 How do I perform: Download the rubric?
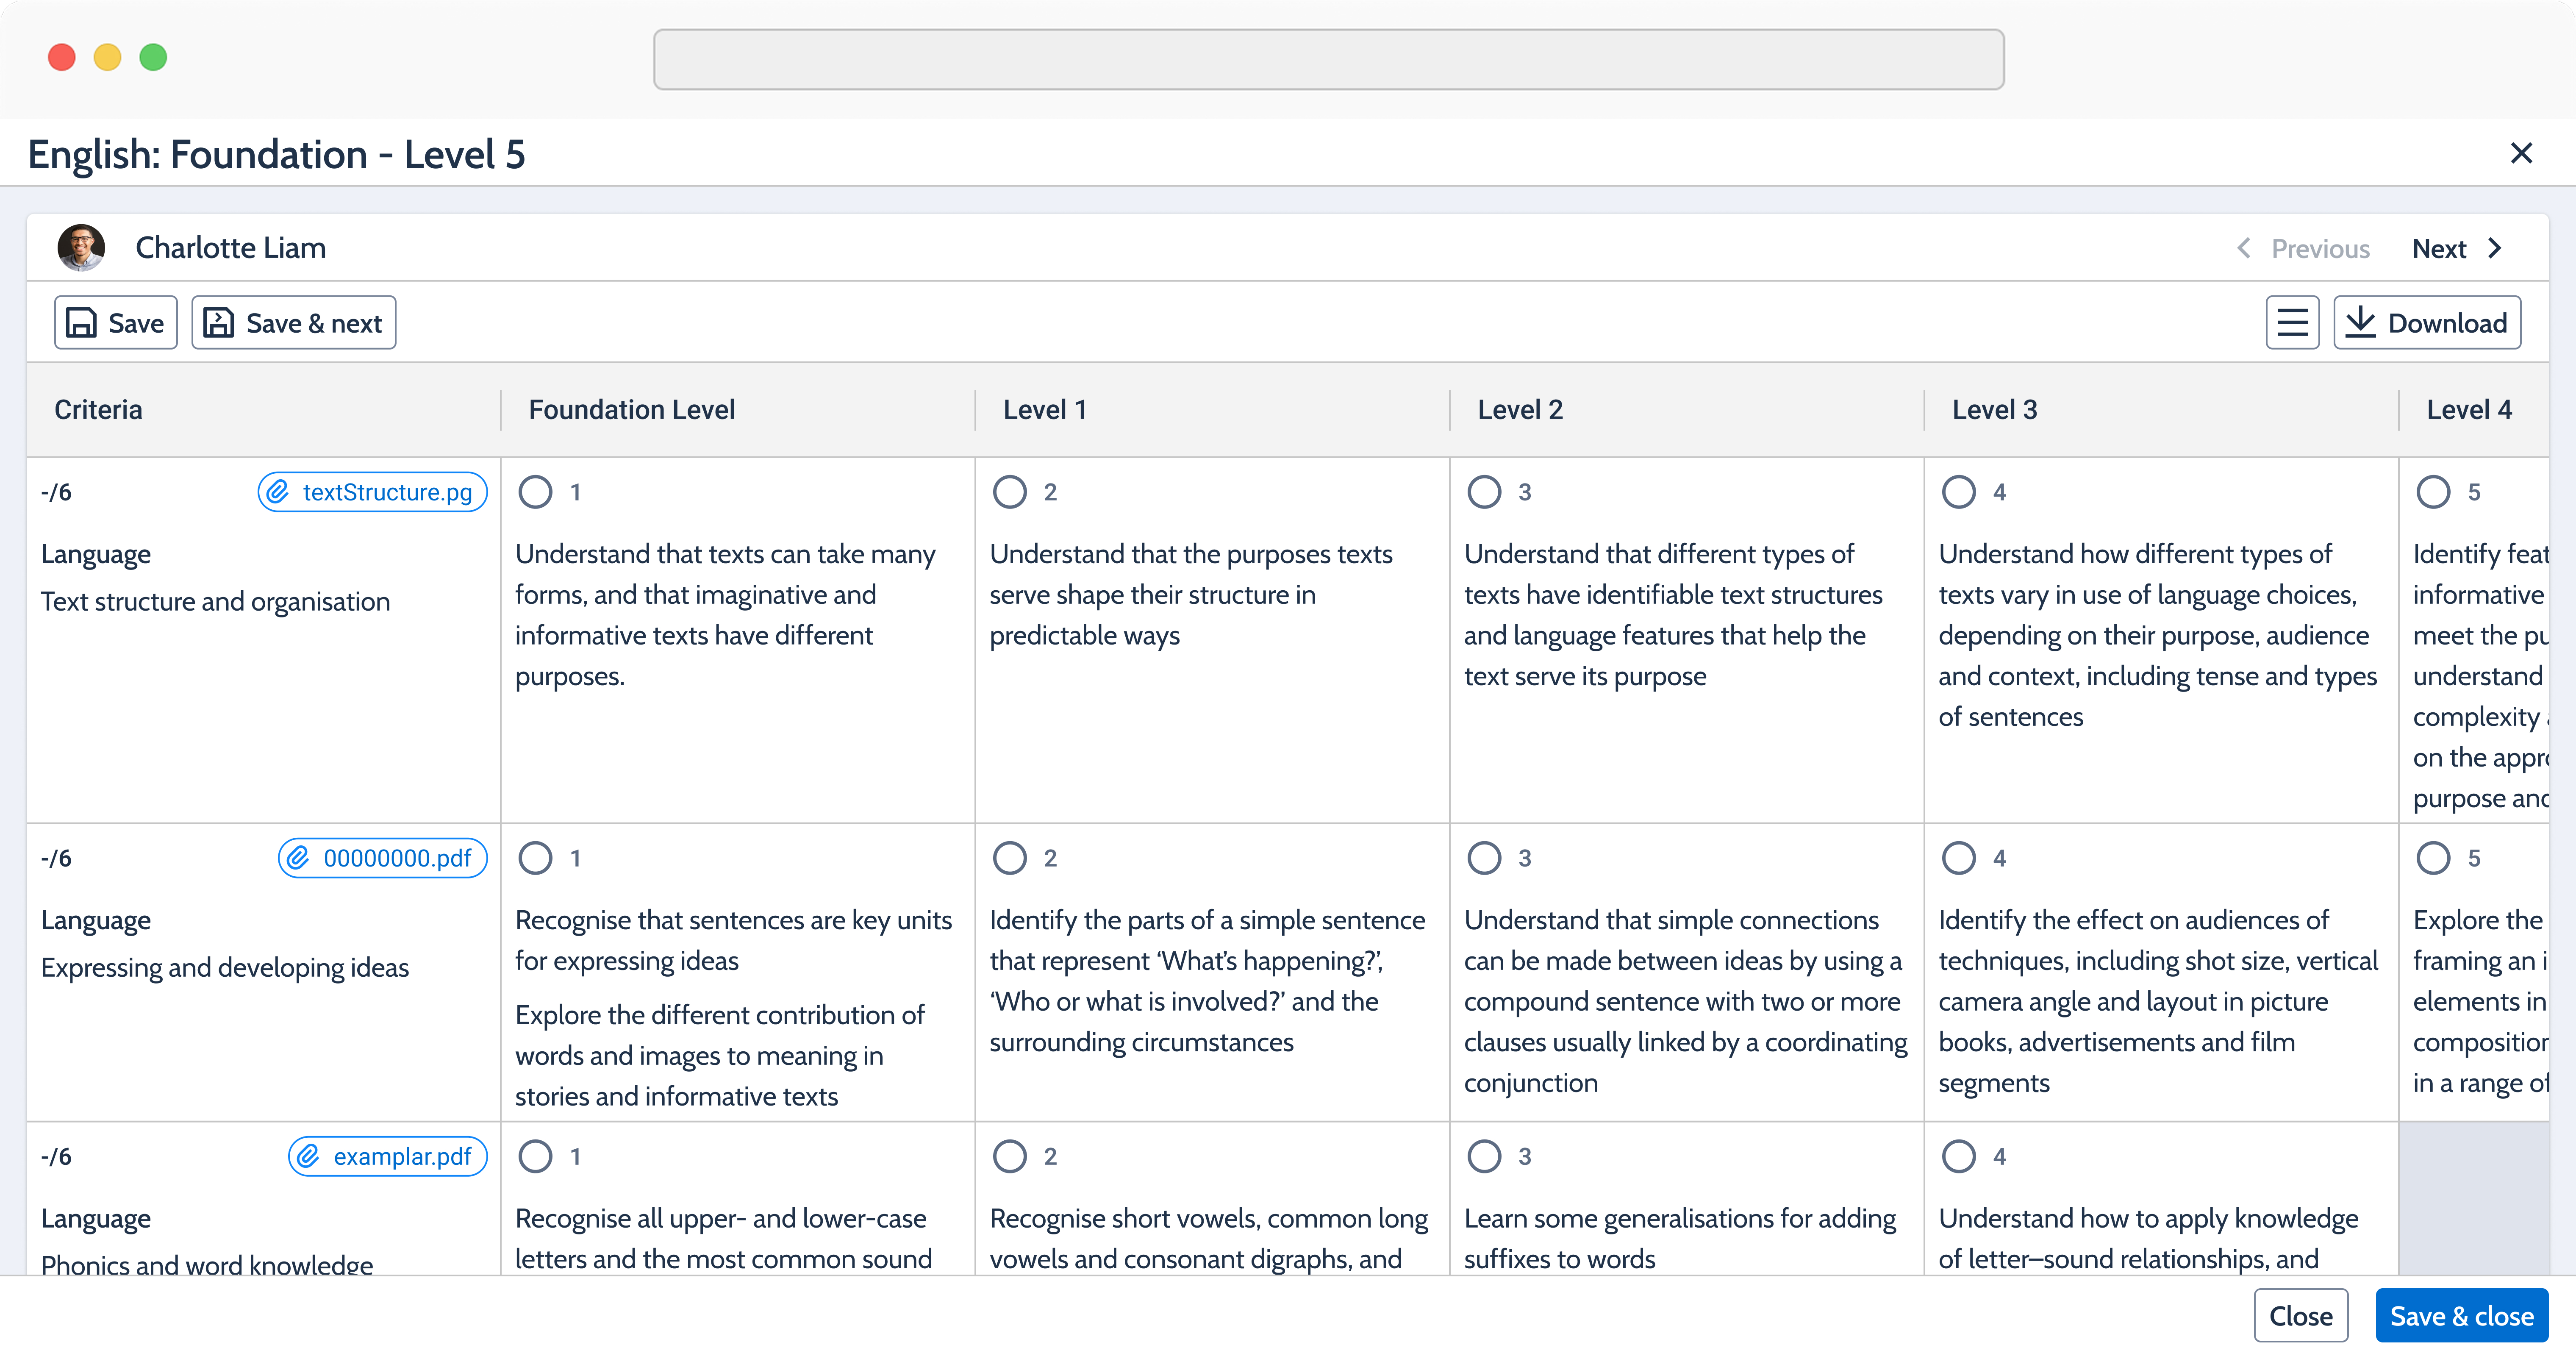click(x=2427, y=323)
